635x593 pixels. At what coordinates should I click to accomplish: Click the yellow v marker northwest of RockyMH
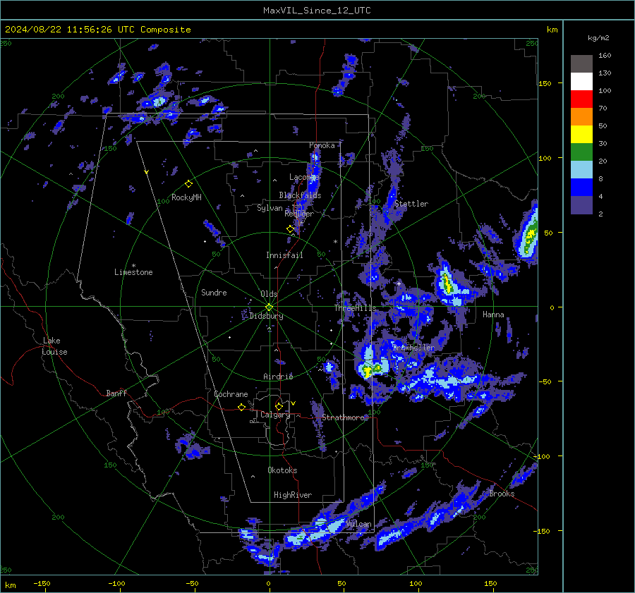(x=147, y=172)
